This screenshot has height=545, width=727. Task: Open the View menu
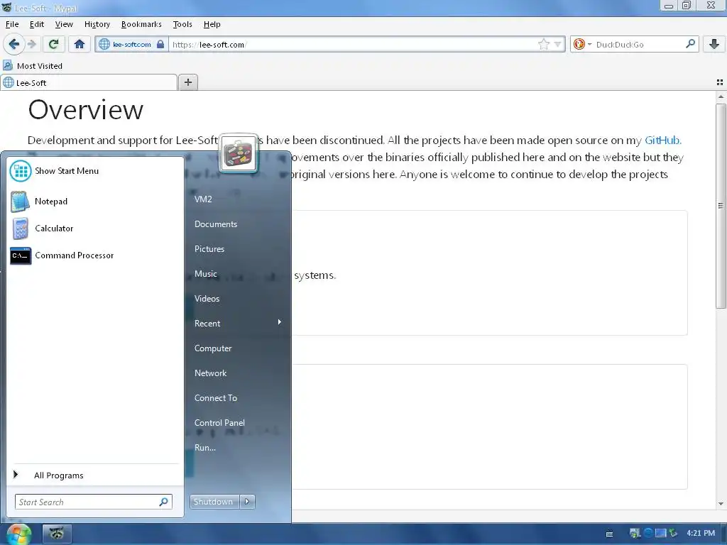63,24
